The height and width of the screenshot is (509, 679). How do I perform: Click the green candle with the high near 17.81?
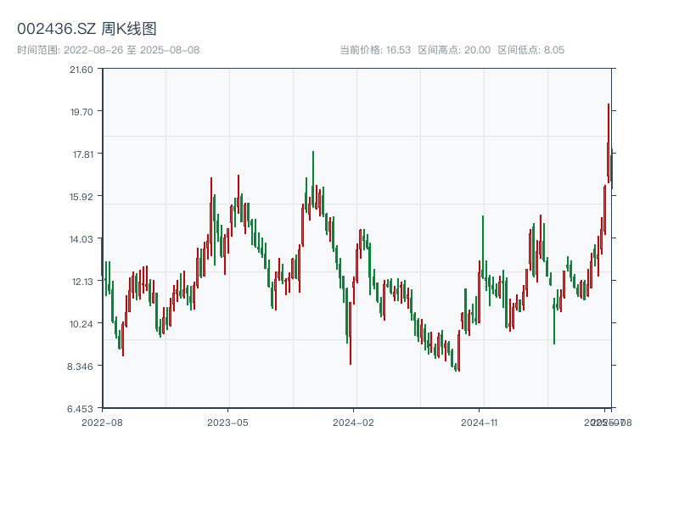tap(313, 177)
